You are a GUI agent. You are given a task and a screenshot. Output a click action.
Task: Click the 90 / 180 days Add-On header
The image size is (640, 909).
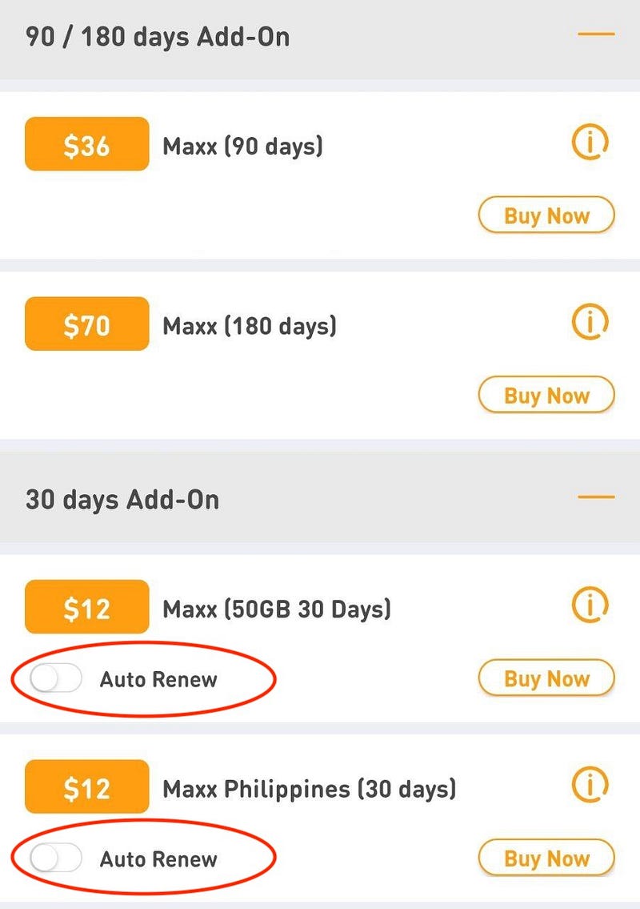[158, 37]
